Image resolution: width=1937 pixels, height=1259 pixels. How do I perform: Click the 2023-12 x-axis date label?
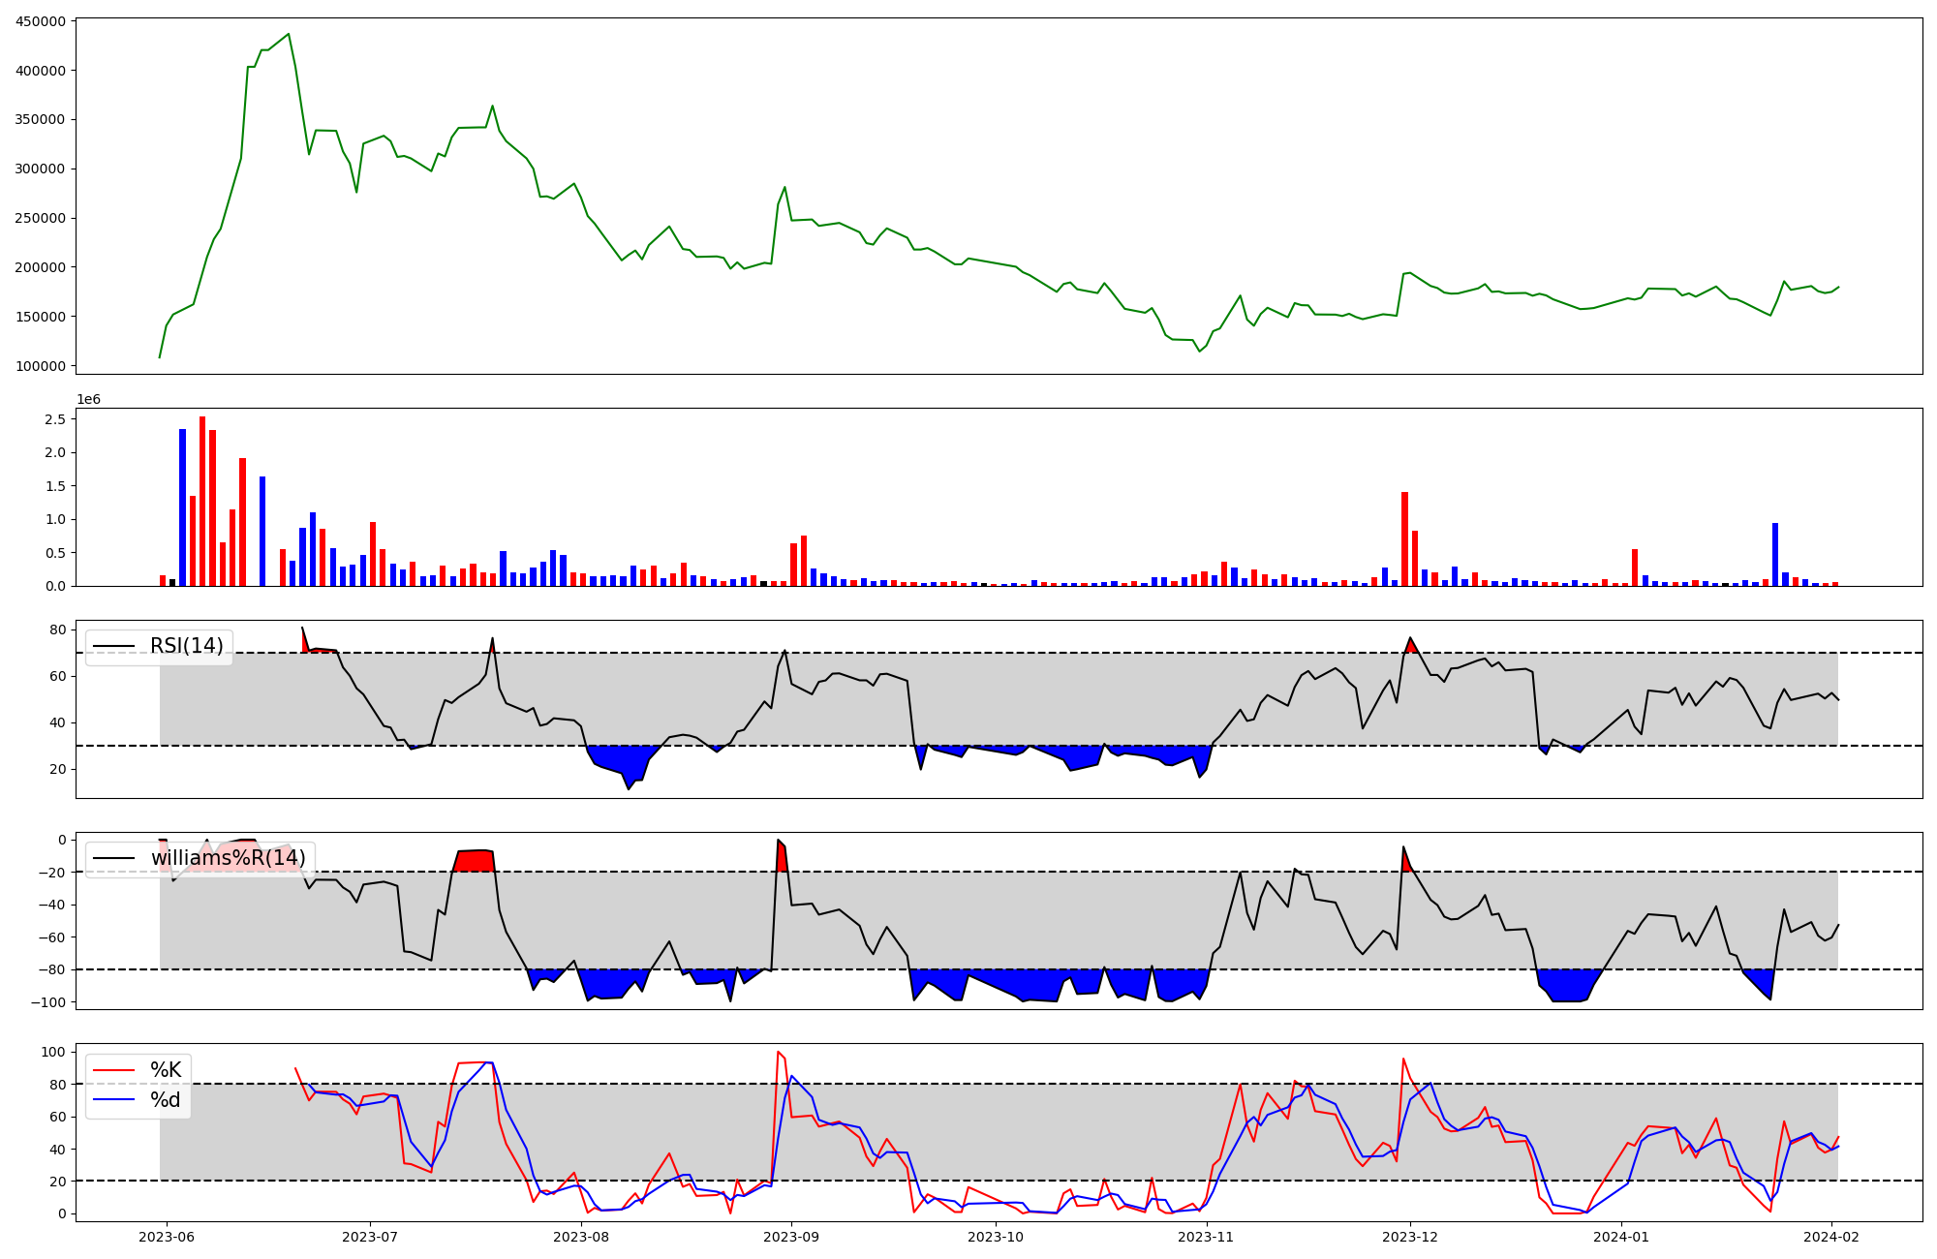pos(1410,1237)
